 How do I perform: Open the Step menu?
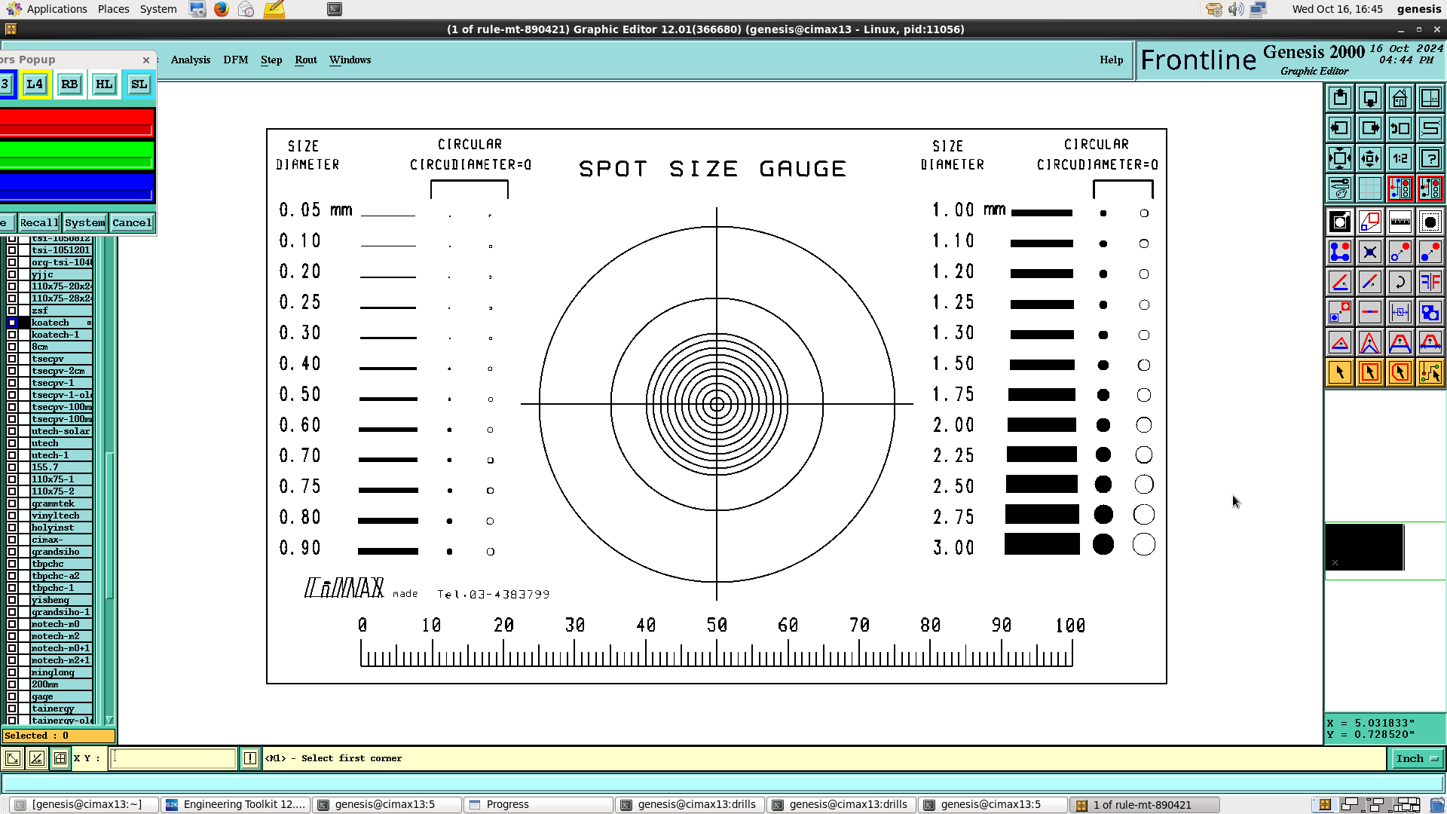coord(271,60)
